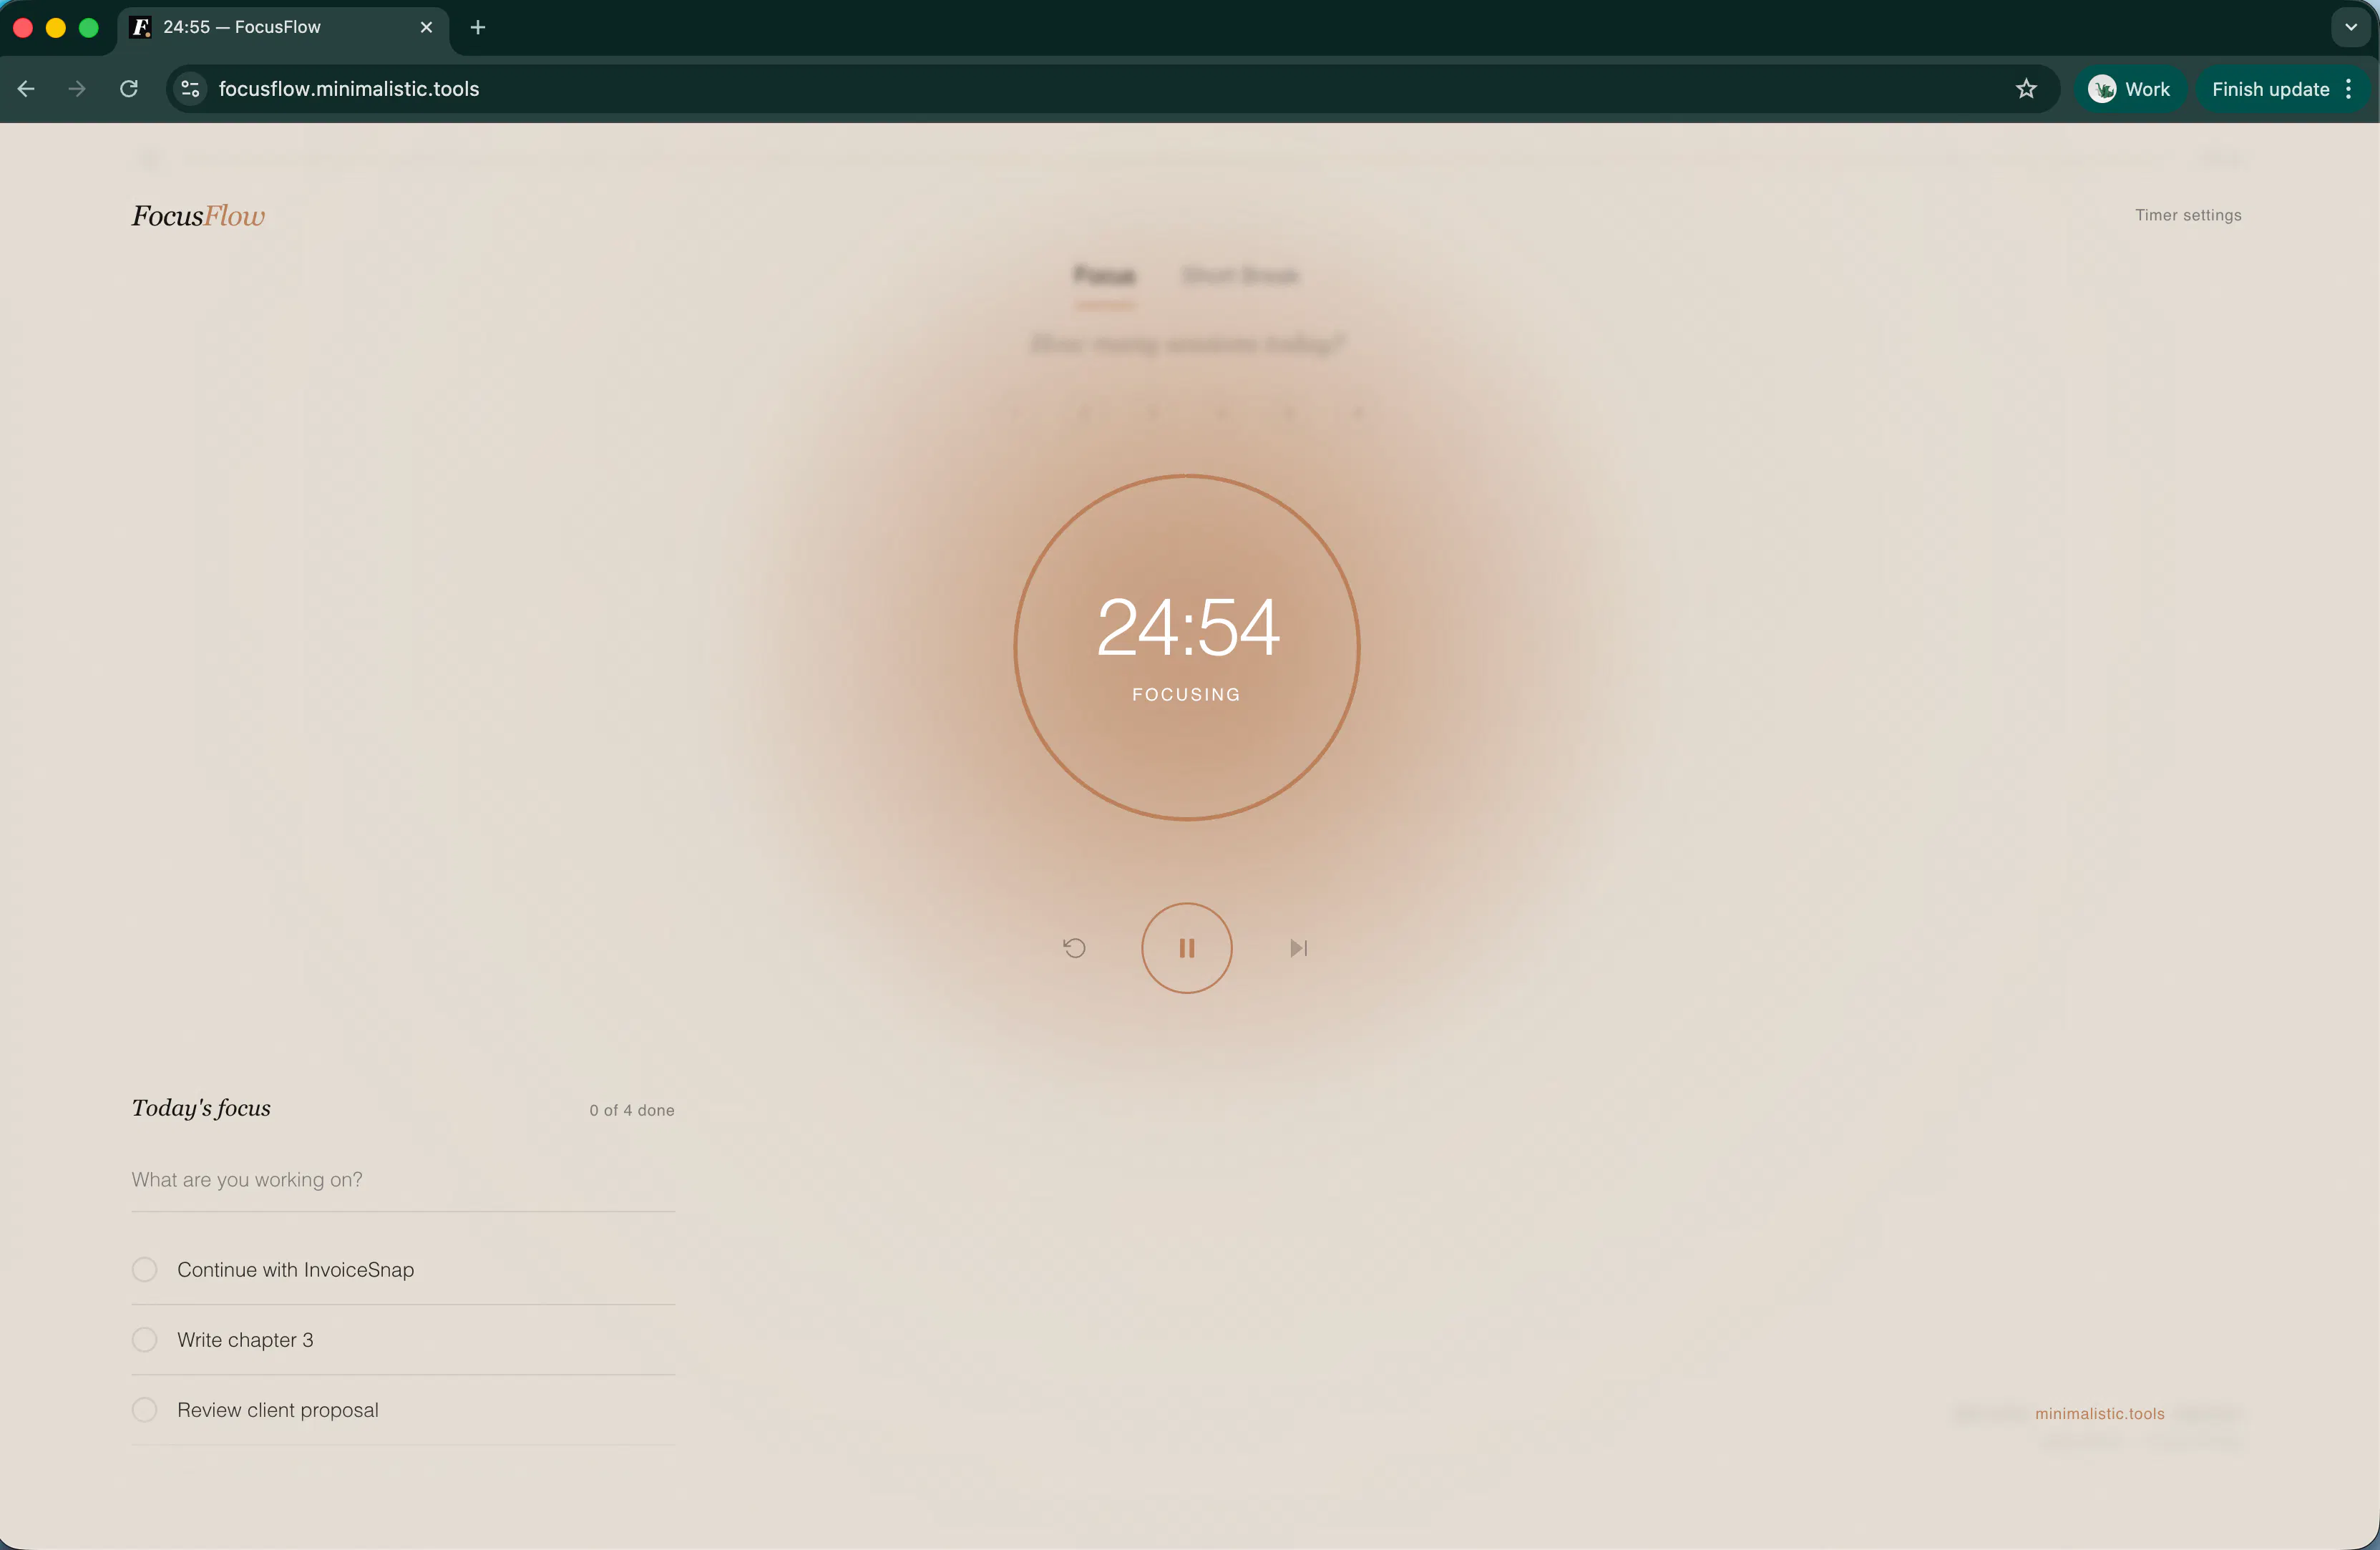Click the address bar URL
The height and width of the screenshot is (1550, 2380).
point(349,89)
